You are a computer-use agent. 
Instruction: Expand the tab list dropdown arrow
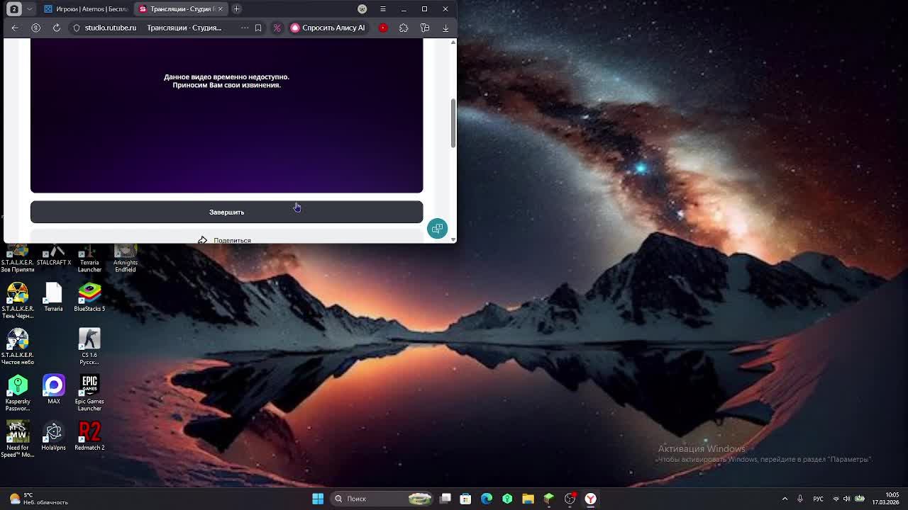tap(29, 9)
